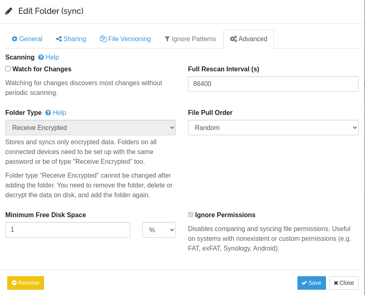Viewport: 365px width, 295px height.
Task: Open the Ignore Patterns tab
Action: pos(190,39)
